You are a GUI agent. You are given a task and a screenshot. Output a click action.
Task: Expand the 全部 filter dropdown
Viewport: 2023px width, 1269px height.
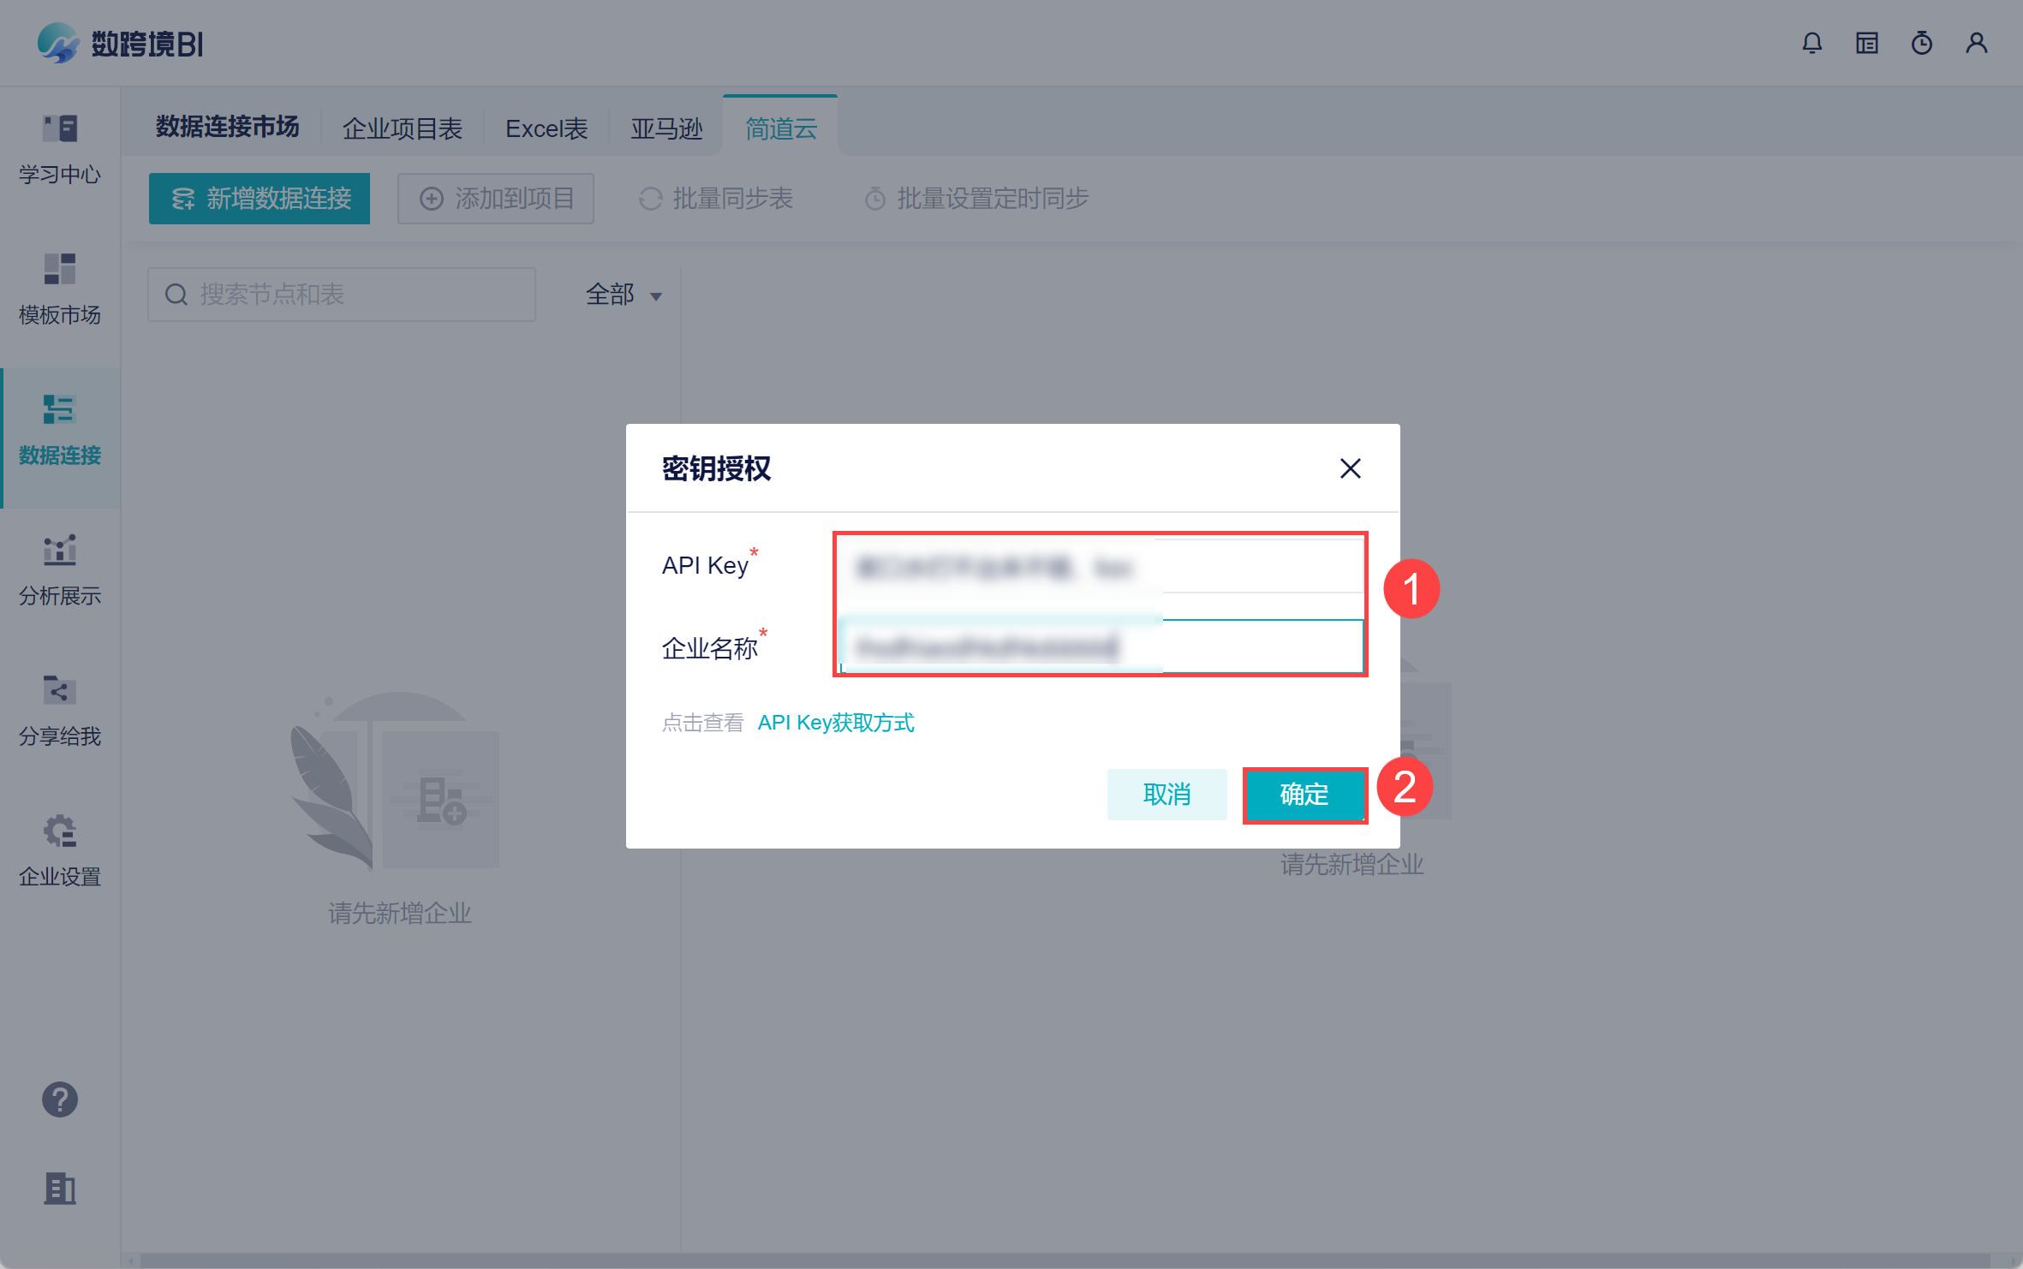point(624,295)
